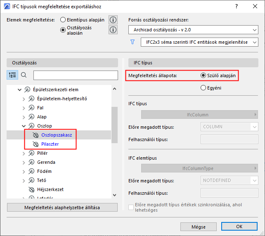Click the info icon next to Elemtípus alapján
265x236 pixels.
[x=113, y=20]
